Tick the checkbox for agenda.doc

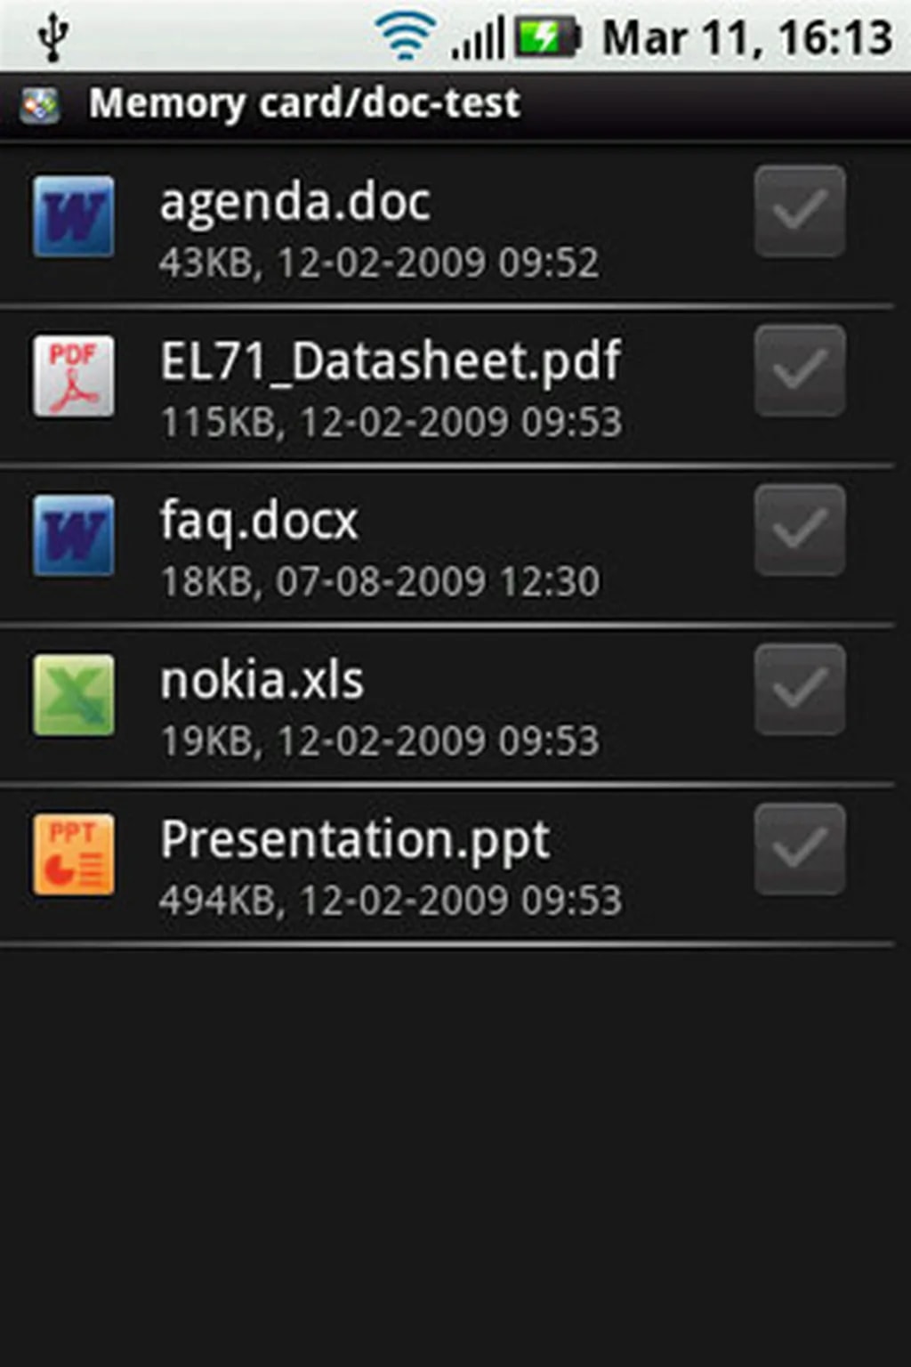pos(800,212)
